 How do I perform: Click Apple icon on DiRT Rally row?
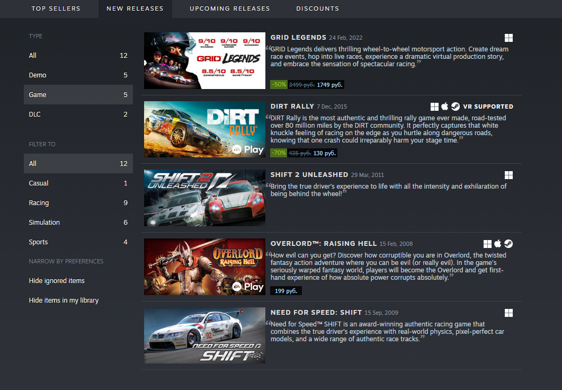pos(445,107)
